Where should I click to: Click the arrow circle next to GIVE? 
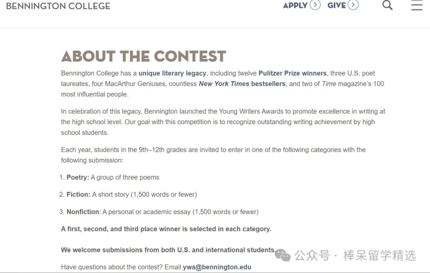point(353,5)
